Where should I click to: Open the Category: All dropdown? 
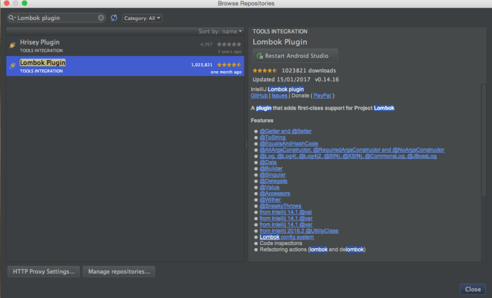pyautogui.click(x=142, y=18)
